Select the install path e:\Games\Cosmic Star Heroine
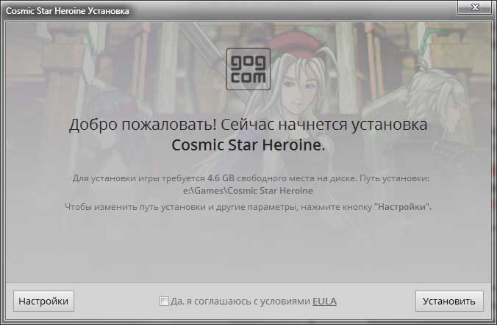The width and height of the screenshot is (497, 325). pyautogui.click(x=248, y=191)
